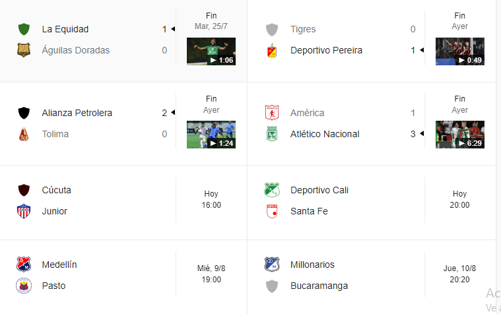The image size is (501, 314).
Task: Play the La Equidad 1:06 highlight video
Action: pyautogui.click(x=211, y=51)
